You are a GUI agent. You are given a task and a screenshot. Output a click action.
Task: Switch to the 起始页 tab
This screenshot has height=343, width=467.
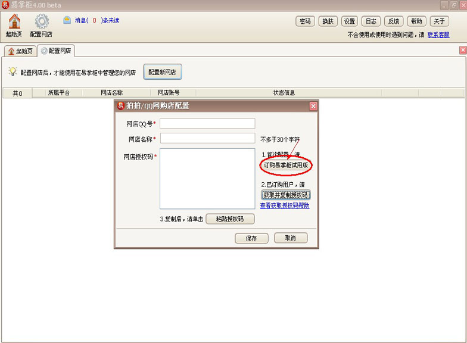(20, 51)
